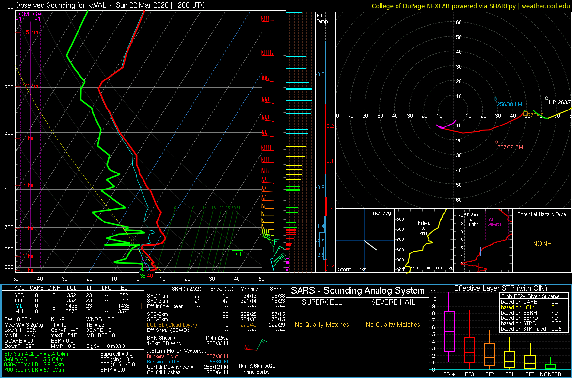Click the Supercell = 0.0 parameter
572x378 pixels.
point(117,354)
